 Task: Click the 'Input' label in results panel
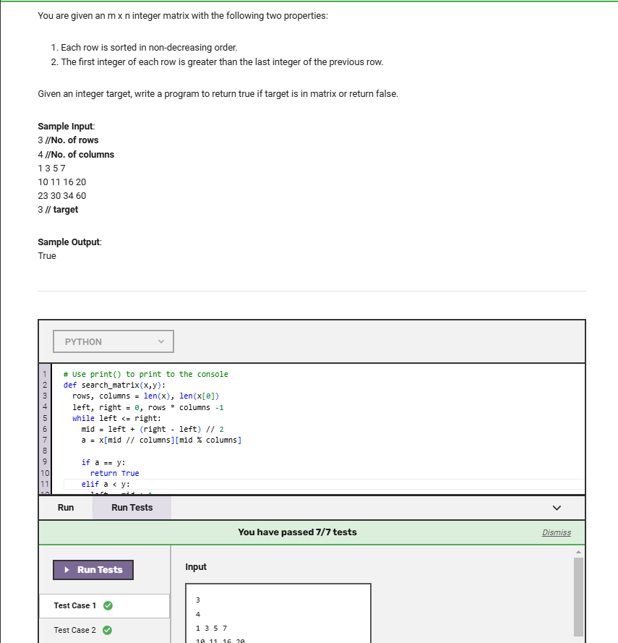tap(196, 567)
